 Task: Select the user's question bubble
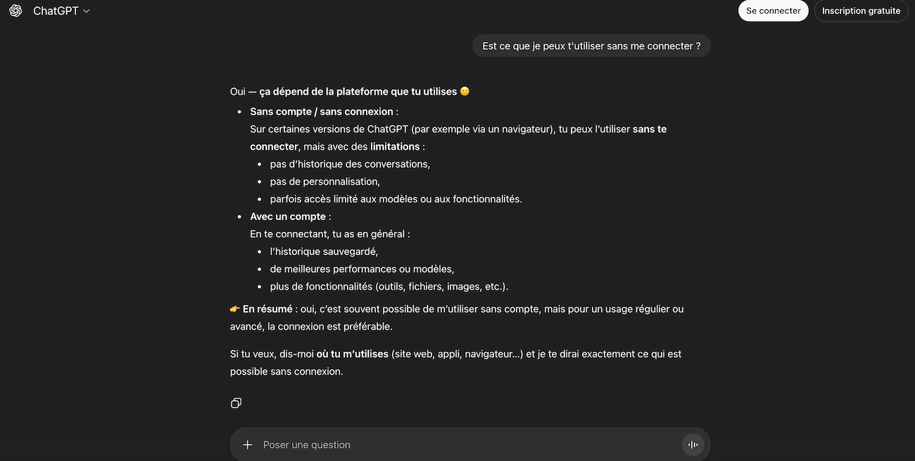[x=591, y=45]
